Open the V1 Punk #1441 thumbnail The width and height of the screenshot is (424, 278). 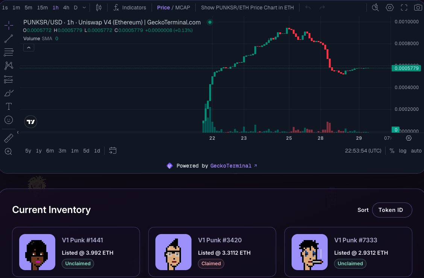click(x=37, y=252)
